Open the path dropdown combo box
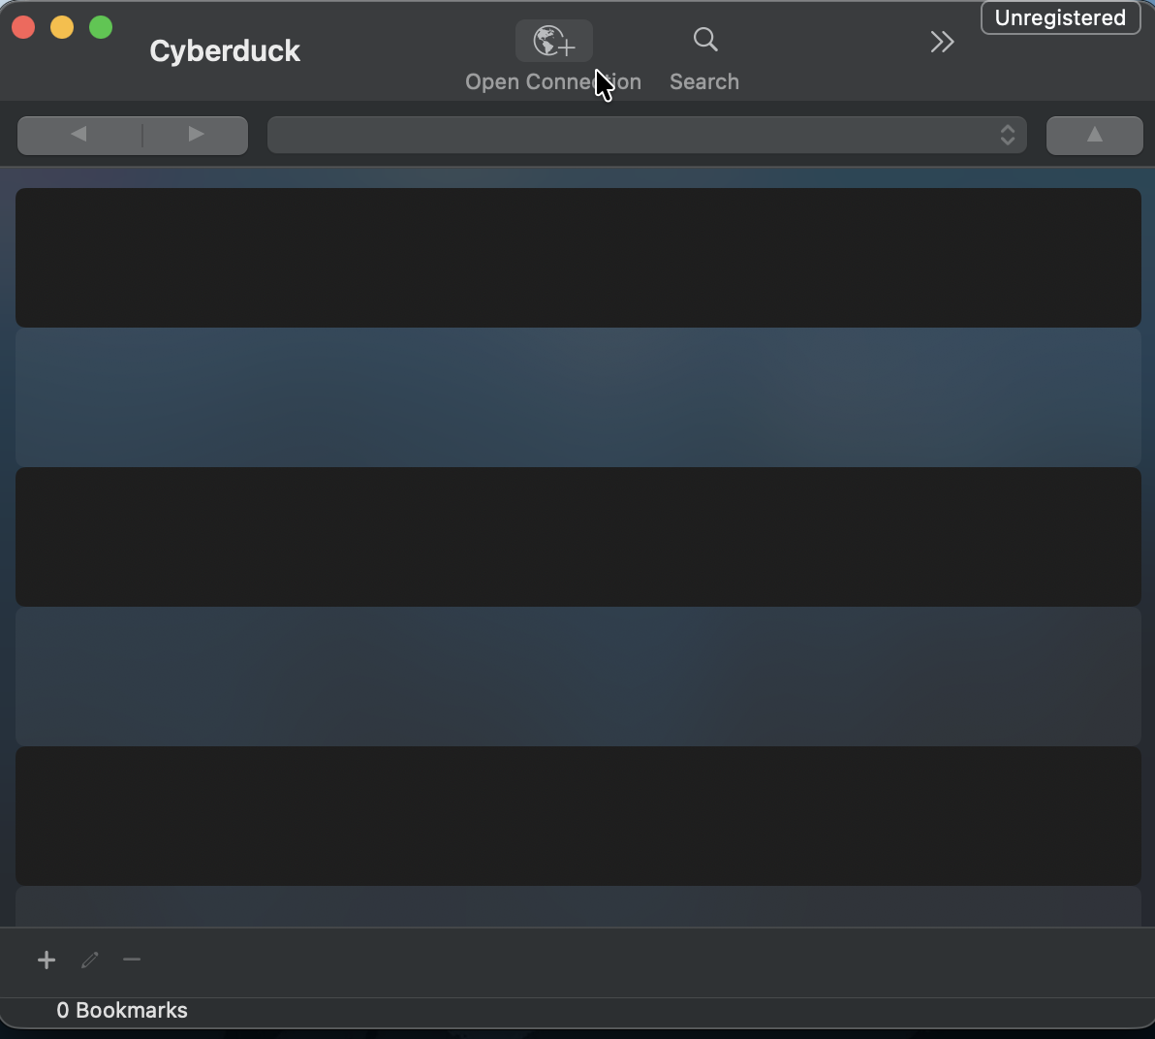 pos(646,135)
